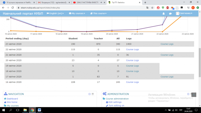
Task: Open Course Logs for 19 квітня
Action: [x=133, y=66]
